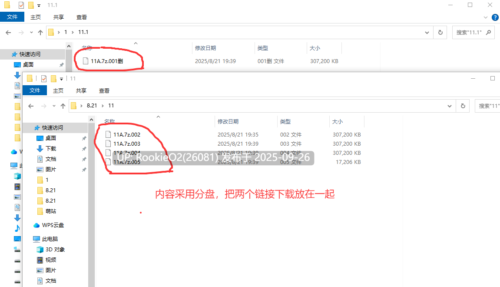
Task: Open 视频 under 此电脑
Action: (51, 260)
